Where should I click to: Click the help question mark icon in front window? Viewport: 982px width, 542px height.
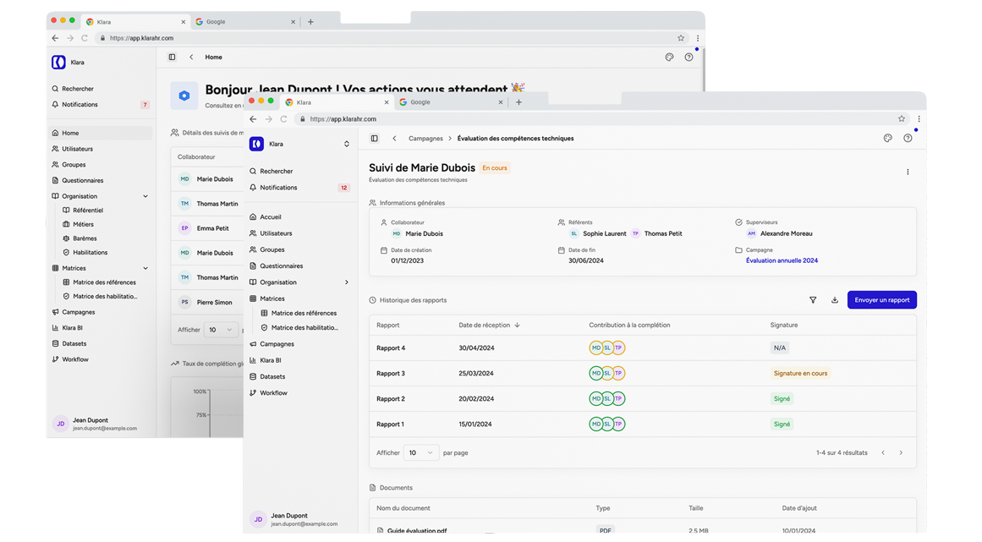908,139
